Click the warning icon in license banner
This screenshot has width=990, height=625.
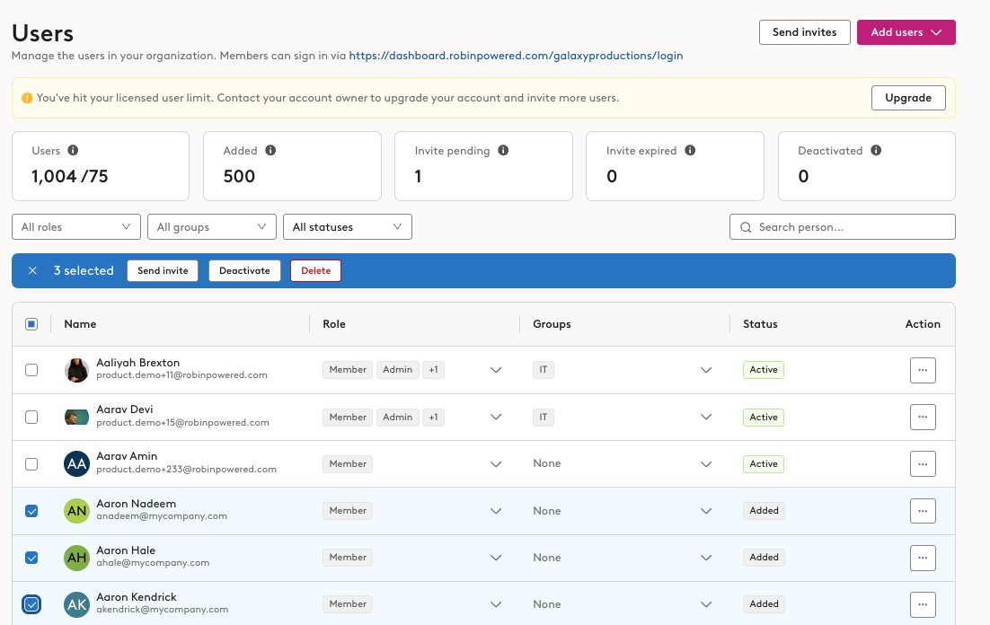[x=27, y=98]
